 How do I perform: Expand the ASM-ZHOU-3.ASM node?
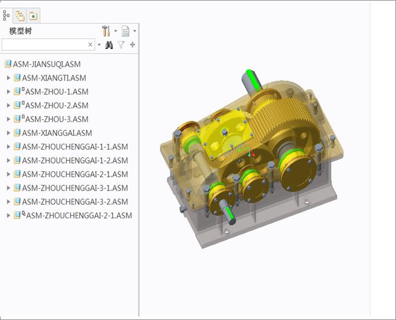coord(9,119)
